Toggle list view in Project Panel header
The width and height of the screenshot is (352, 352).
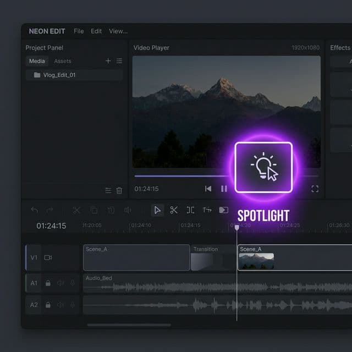pyautogui.click(x=119, y=61)
